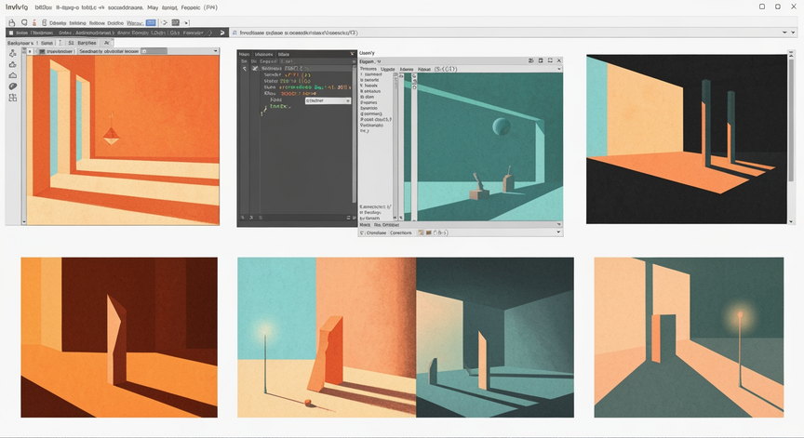Select the second tool in the left tool strip
The height and width of the screenshot is (438, 804).
pos(13,64)
